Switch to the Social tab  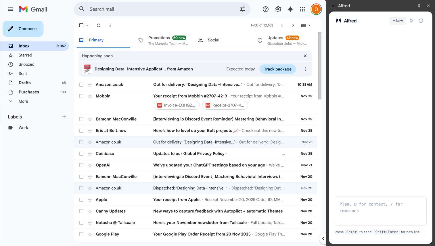[x=213, y=40]
